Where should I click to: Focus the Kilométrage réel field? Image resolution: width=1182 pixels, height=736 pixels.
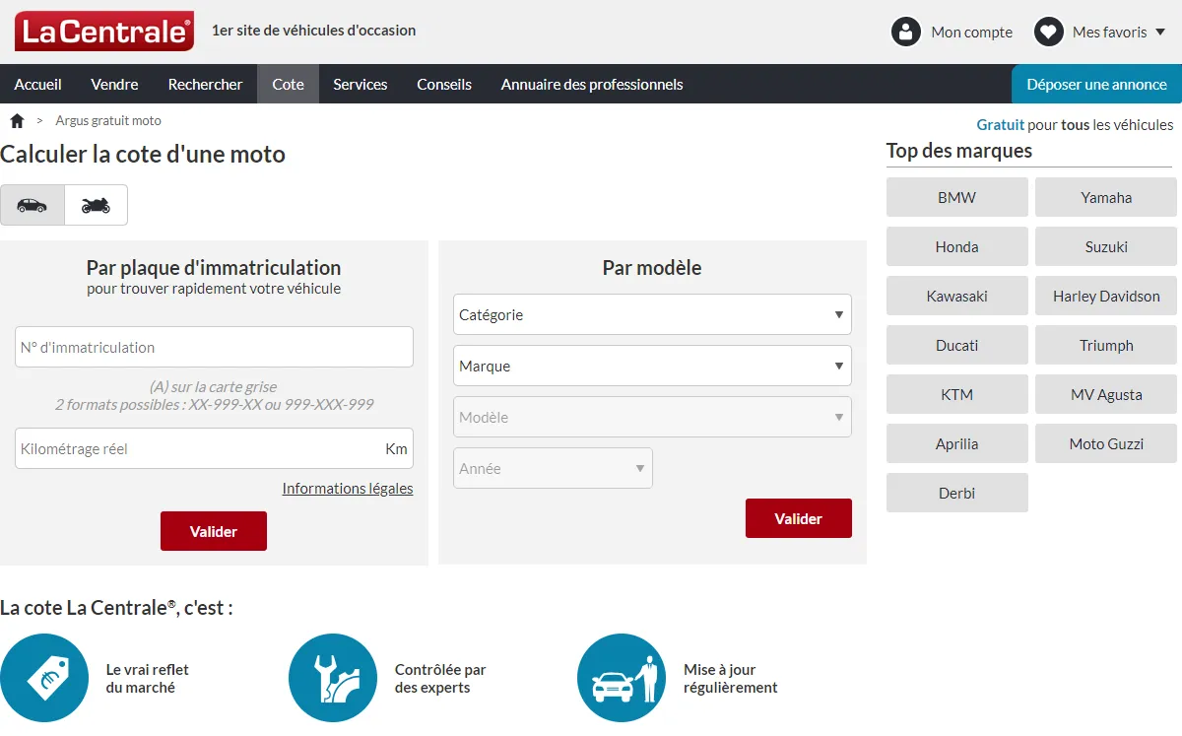pyautogui.click(x=214, y=448)
